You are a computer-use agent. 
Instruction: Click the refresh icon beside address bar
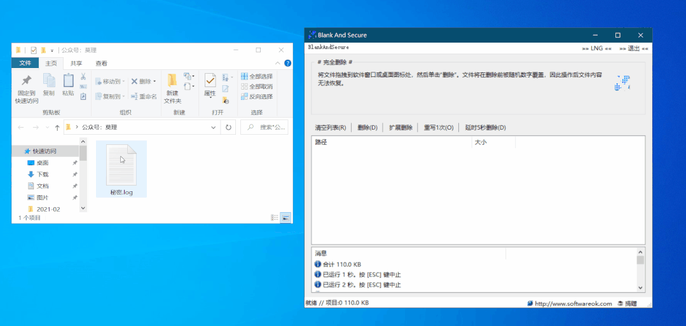click(229, 127)
